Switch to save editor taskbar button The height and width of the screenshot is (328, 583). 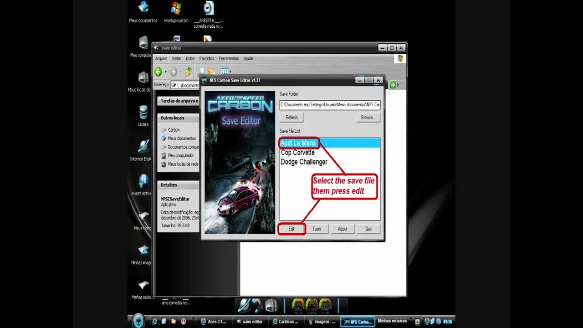250,322
